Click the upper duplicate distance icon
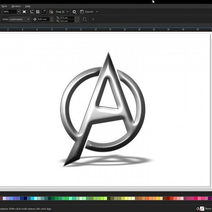212x212 pixels. 58,18
